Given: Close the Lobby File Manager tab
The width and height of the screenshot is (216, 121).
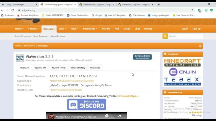Looking at the screenshot, I should pos(36,4).
